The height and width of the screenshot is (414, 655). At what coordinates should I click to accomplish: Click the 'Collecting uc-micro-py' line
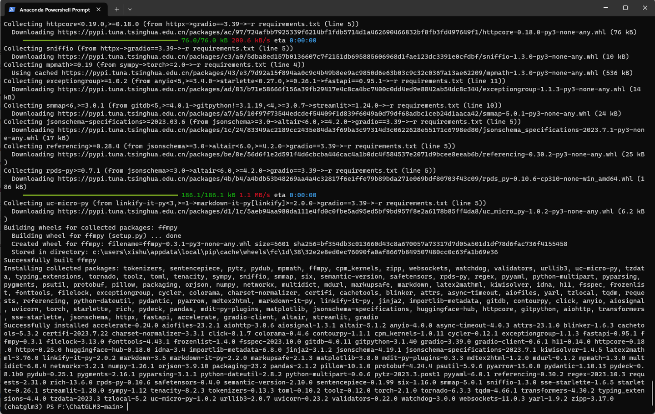(245, 203)
